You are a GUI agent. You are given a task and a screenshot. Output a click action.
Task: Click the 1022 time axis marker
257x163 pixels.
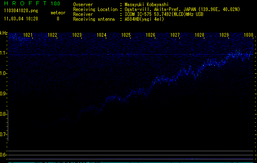pos(52,35)
